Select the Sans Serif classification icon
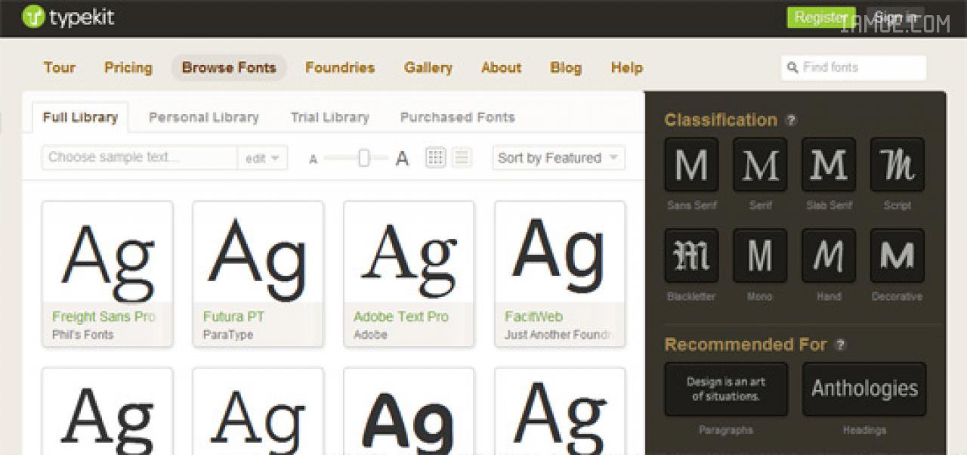This screenshot has height=455, width=967. (692, 165)
